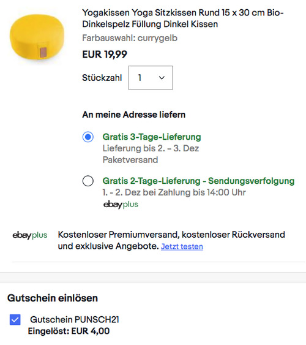Click the chevron arrow in quantity box
Image resolution: width=306 pixels, height=345 pixels.
tap(162, 78)
